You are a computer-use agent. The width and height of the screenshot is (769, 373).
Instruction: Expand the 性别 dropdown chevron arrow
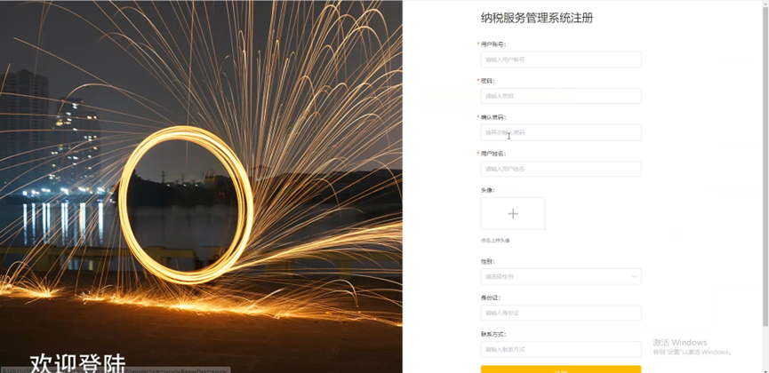pos(634,276)
